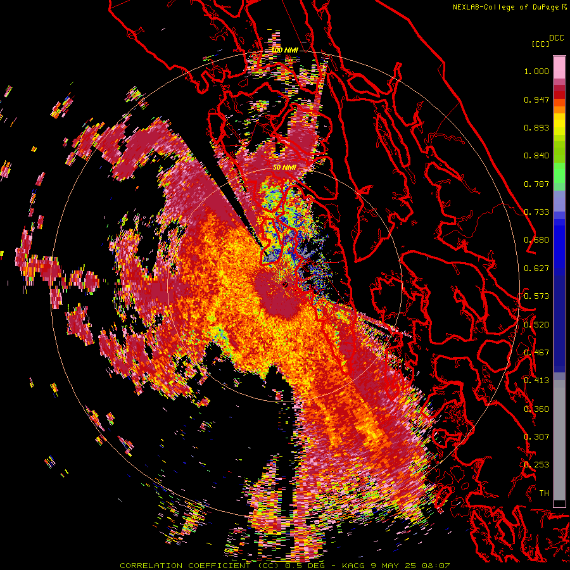The width and height of the screenshot is (570, 570).
Task: Click the TH threshold label on the scale
Action: pos(544,493)
